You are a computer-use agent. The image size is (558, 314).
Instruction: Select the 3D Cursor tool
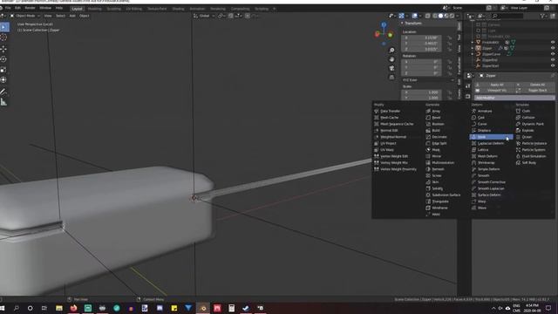3,38
